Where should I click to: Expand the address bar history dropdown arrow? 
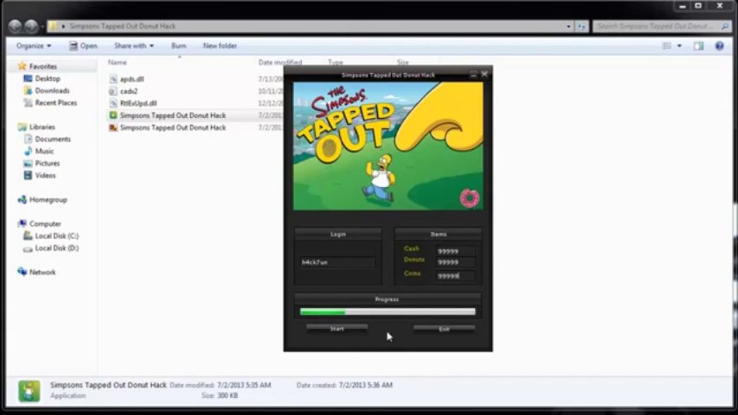pyautogui.click(x=568, y=27)
